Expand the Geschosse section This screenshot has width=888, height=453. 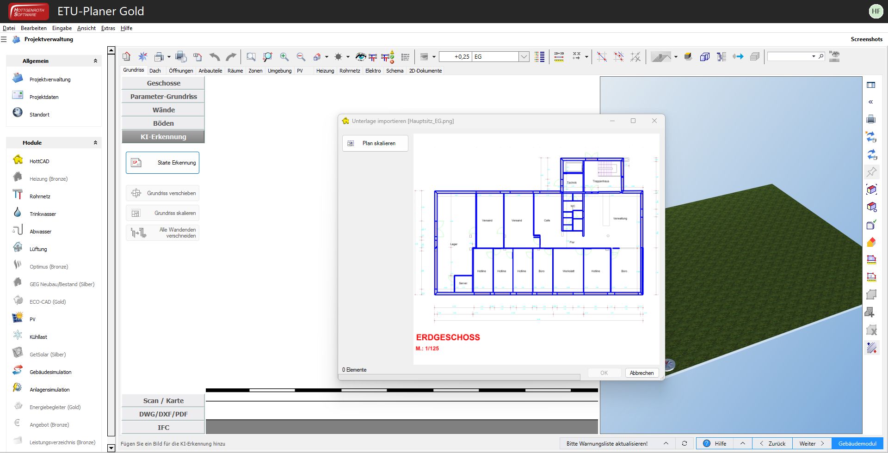163,83
